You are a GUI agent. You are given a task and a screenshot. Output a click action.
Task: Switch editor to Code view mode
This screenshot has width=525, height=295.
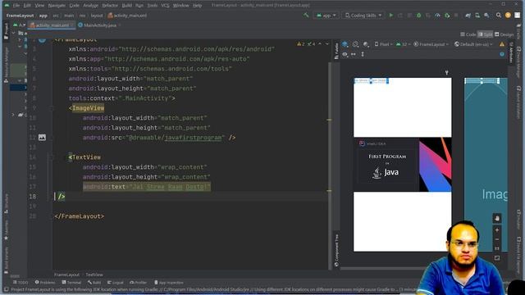click(468, 34)
